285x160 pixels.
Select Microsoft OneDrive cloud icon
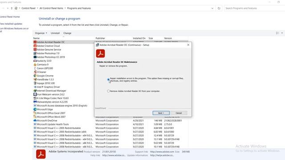tap(35, 120)
